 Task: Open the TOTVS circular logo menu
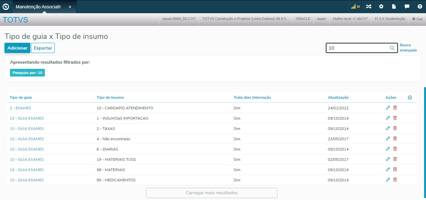(x=6, y=6)
